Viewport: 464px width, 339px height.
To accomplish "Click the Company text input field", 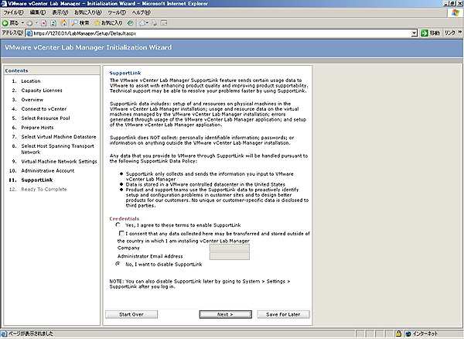I will 229,248.
